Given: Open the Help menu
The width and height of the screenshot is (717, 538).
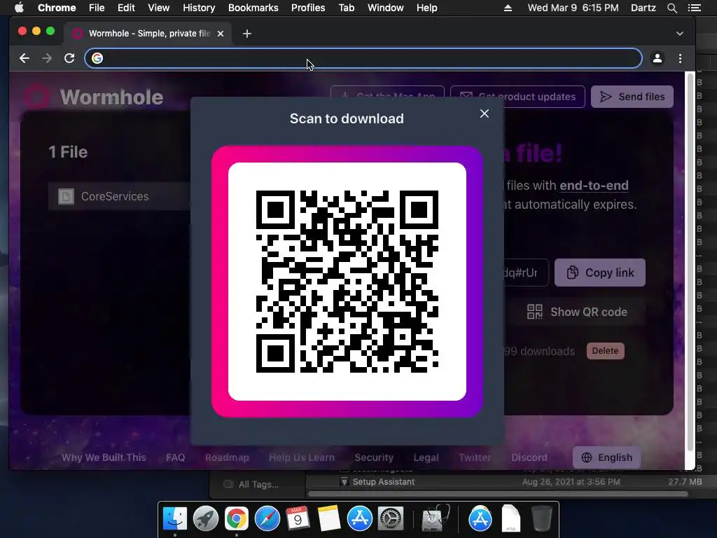Looking at the screenshot, I should coord(426,8).
